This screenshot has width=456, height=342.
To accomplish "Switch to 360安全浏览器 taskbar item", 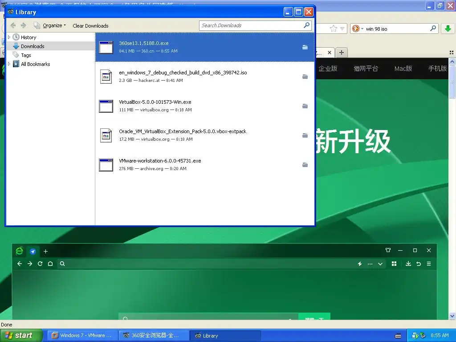I will coord(154,335).
